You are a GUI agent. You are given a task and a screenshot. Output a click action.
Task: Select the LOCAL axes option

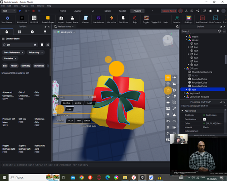[x=78, y=103]
